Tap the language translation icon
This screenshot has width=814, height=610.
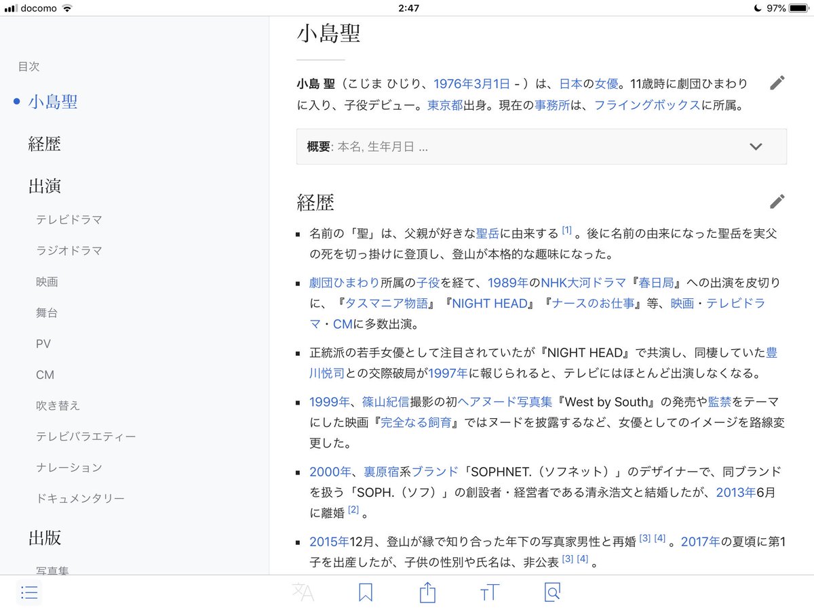tap(303, 593)
